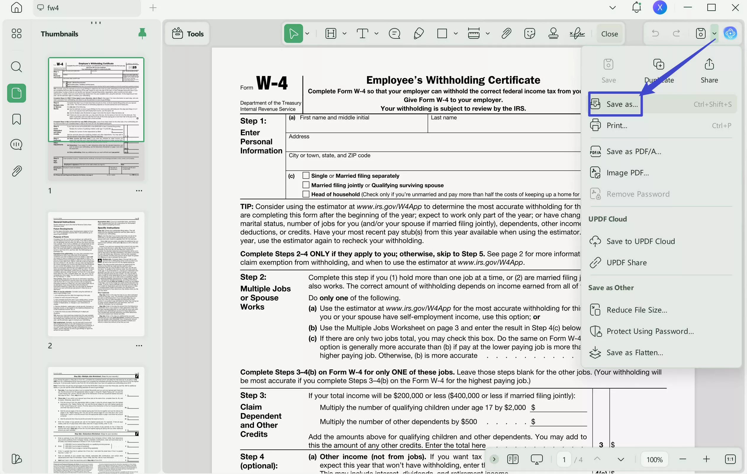Check the Head of household checkbox
This screenshot has width=747, height=474.
pos(306,194)
